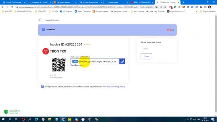The height and width of the screenshot is (122, 217).
Task: Bookmark this page with star icon
Action: pyautogui.click(x=165, y=7)
